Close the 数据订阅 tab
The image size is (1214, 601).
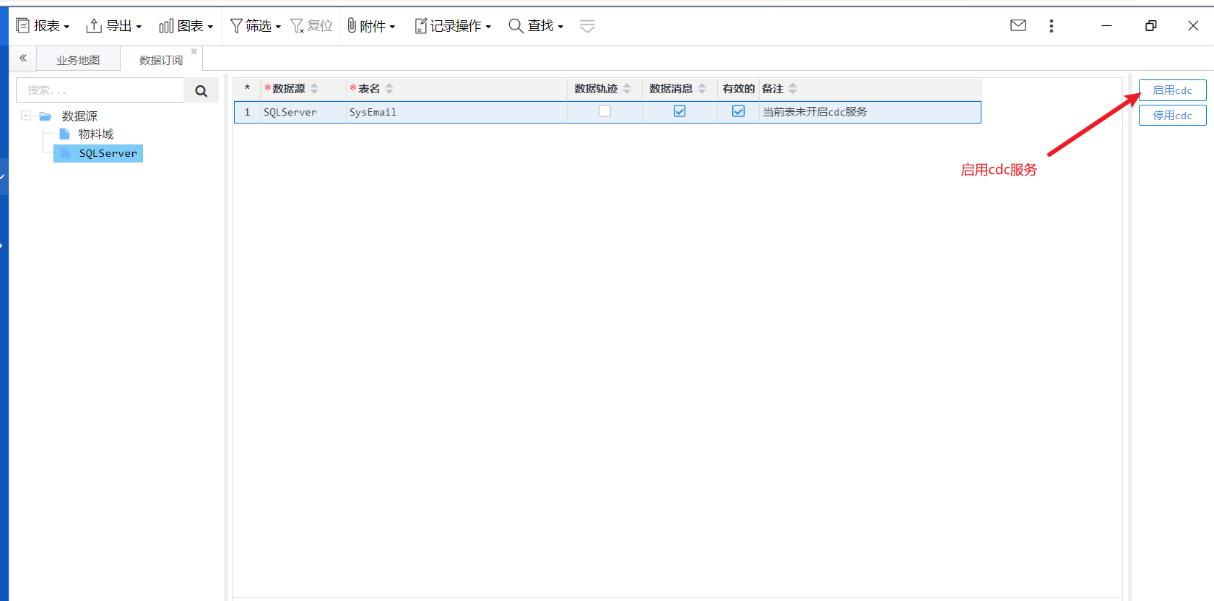[x=194, y=51]
